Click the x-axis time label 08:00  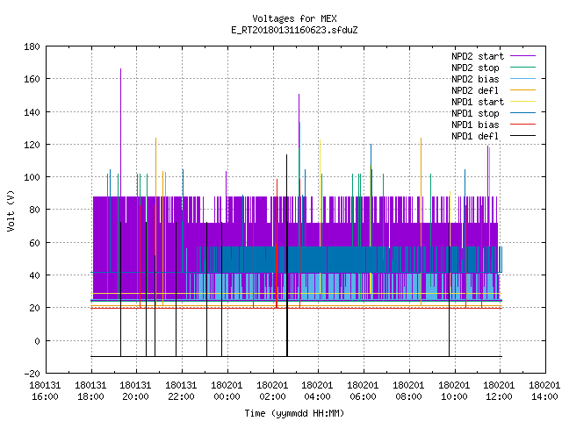(408, 396)
